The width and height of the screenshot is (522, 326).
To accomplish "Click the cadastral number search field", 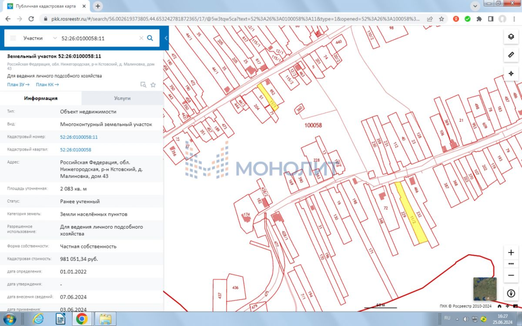I will 98,38.
